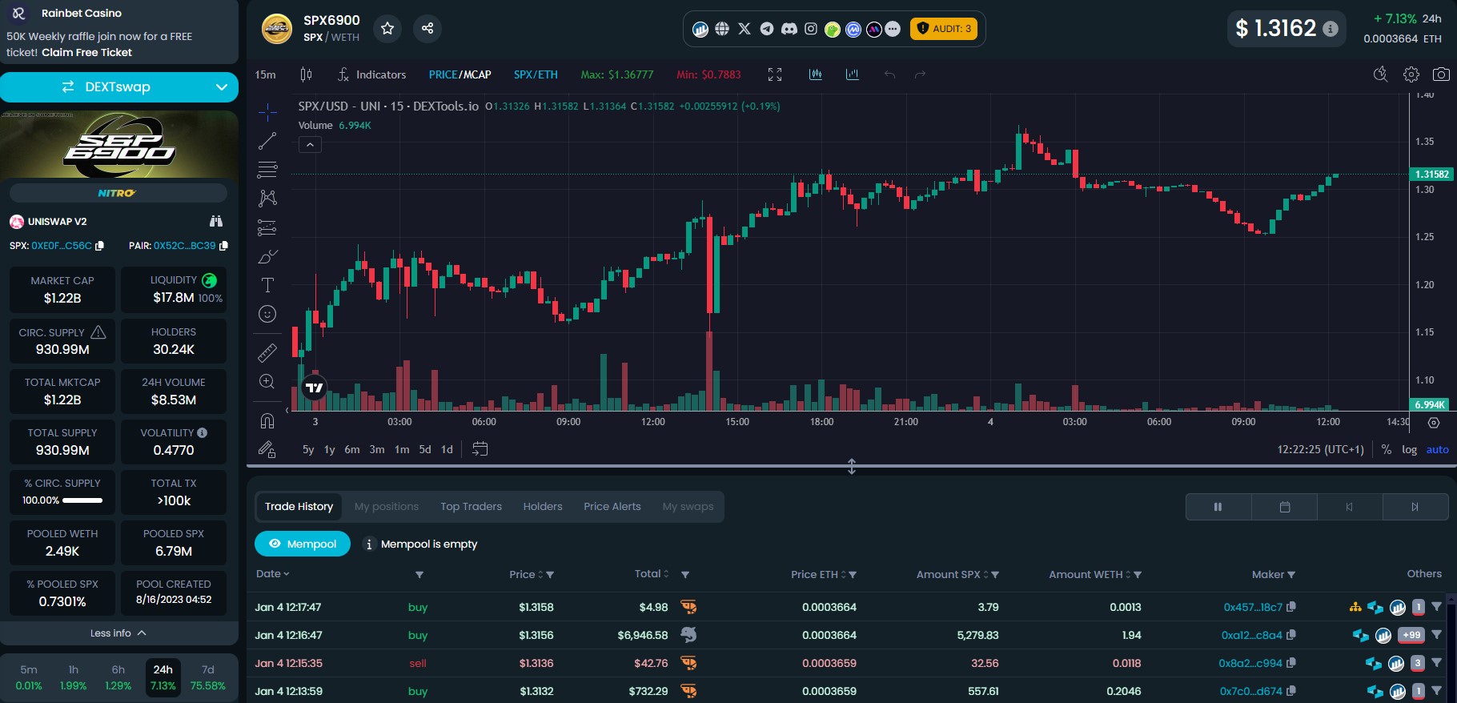Image resolution: width=1457 pixels, height=703 pixels.
Task: Click the SPX6900 banner thumbnail
Action: pyautogui.click(x=119, y=145)
